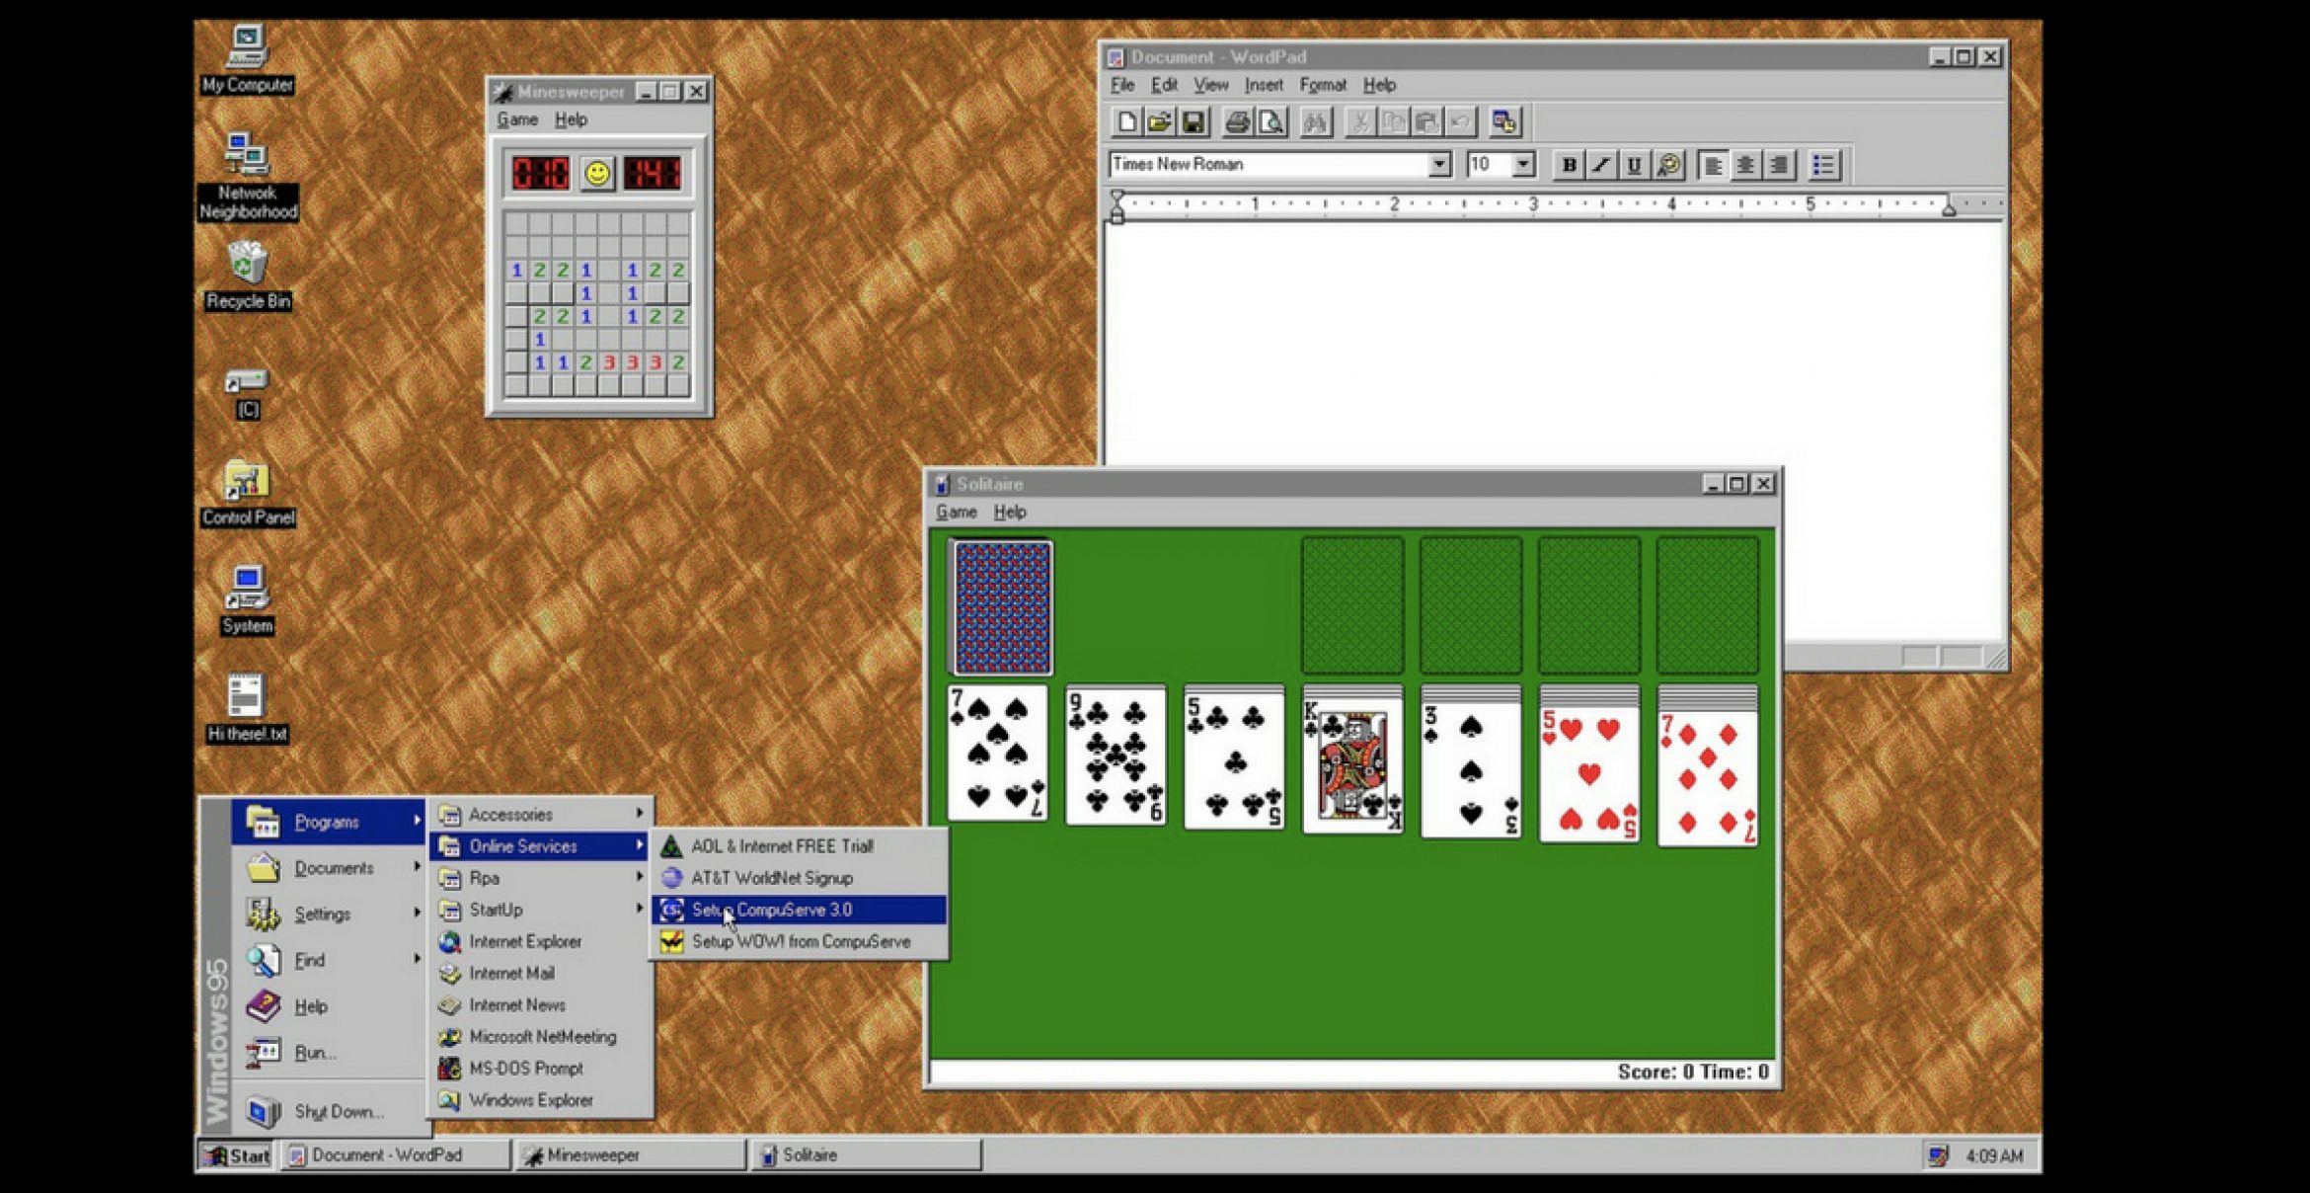This screenshot has width=2310, height=1193.
Task: Click the Open folder icon in WordPad
Action: [x=1160, y=122]
